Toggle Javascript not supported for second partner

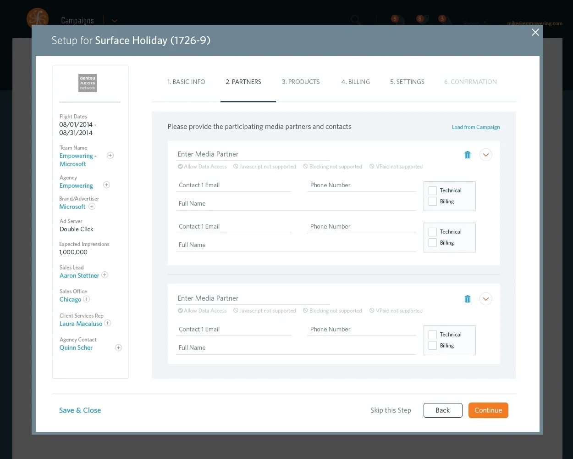(264, 311)
